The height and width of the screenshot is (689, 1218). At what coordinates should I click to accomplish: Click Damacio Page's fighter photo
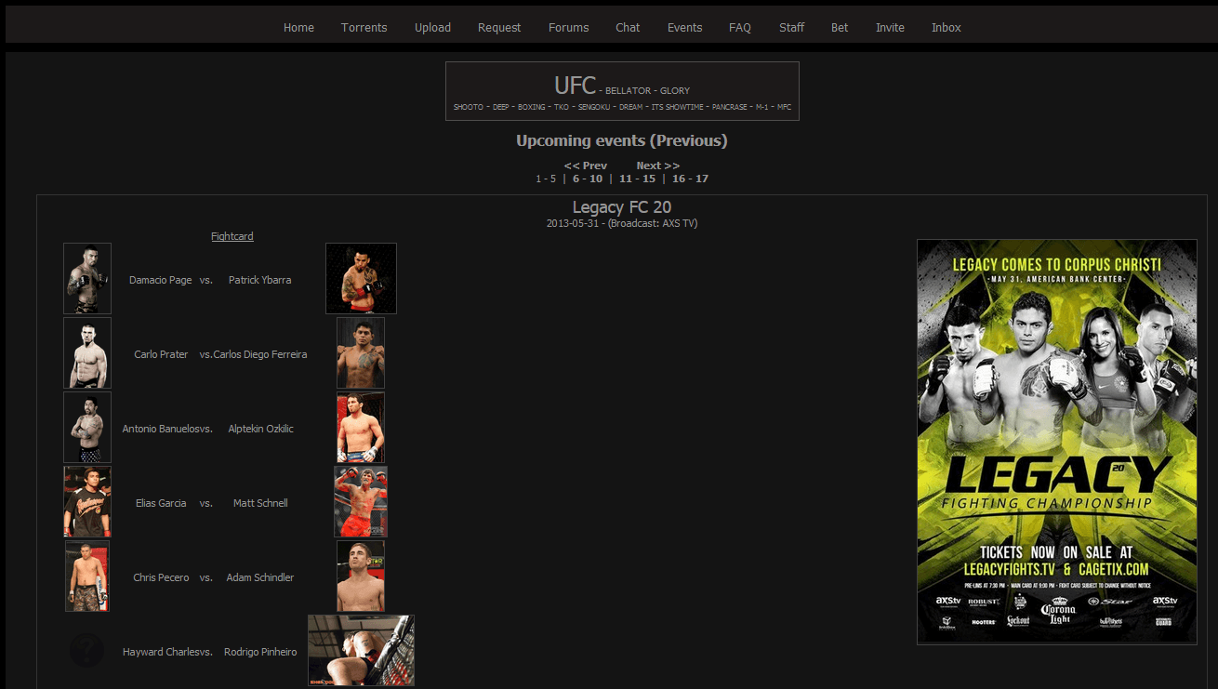point(87,279)
